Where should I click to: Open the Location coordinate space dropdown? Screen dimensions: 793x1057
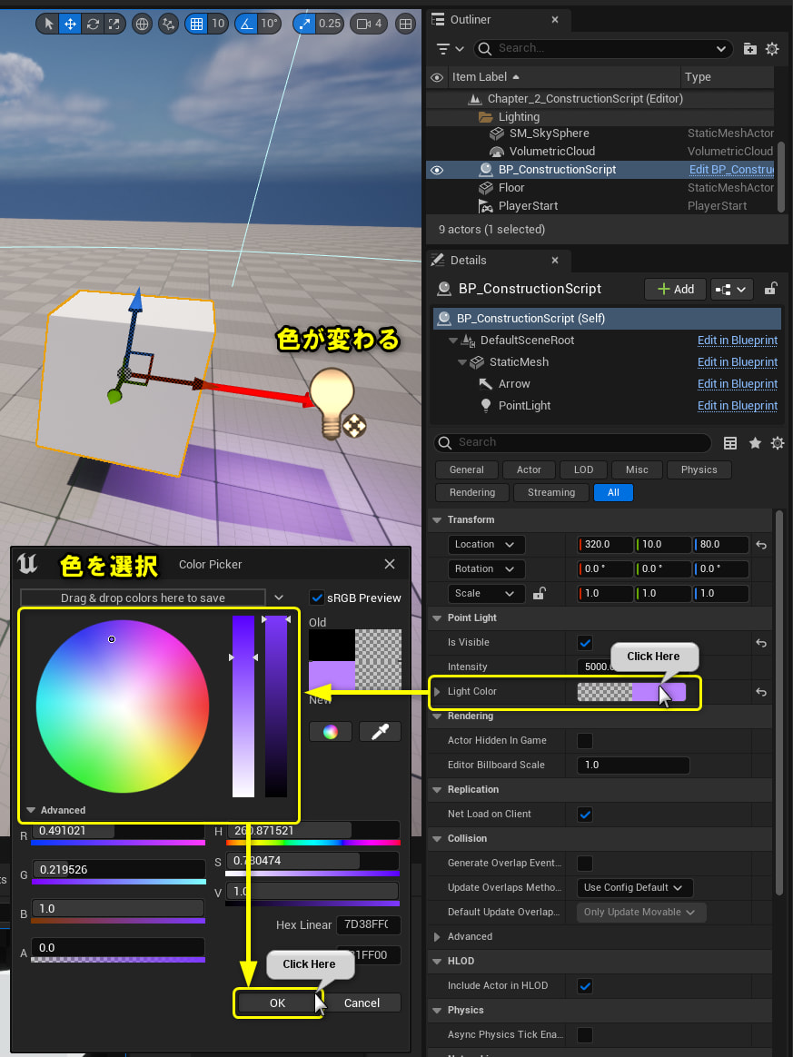pos(486,543)
